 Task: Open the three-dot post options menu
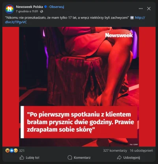coord(141,9)
